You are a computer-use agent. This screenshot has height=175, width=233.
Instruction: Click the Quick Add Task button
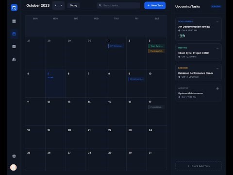(x=199, y=166)
